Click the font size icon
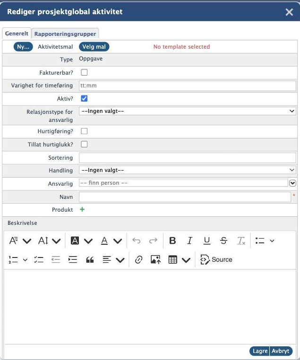 point(43,240)
